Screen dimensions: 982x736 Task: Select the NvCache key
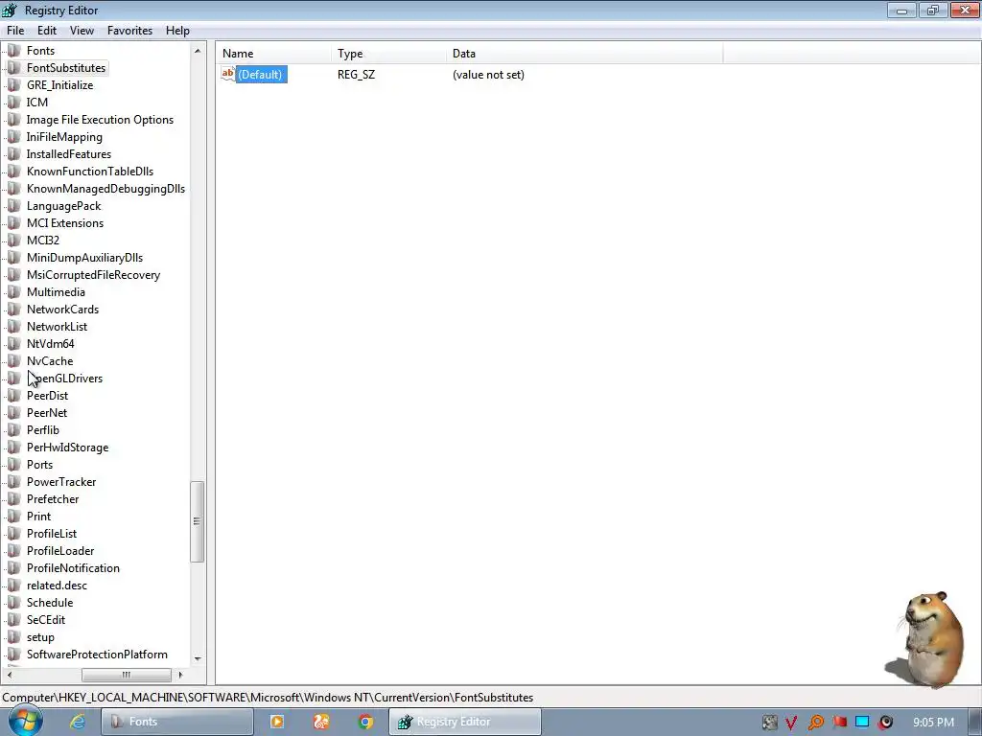50,361
